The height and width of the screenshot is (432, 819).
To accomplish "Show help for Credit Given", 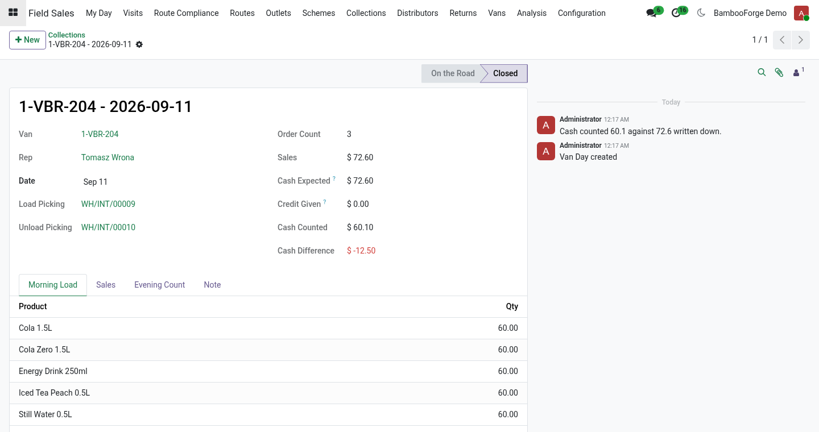I will (x=325, y=202).
